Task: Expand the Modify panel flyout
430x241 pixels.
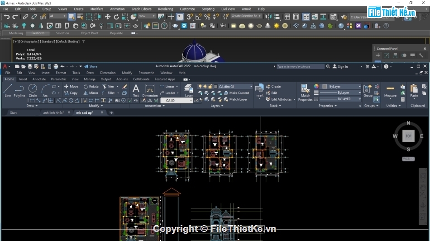Action: (96, 106)
